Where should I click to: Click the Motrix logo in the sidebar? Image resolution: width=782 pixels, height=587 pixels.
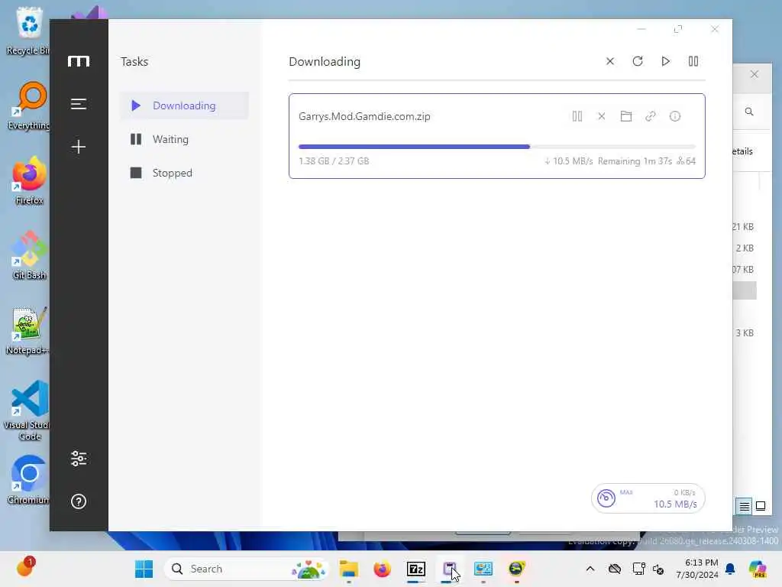click(79, 61)
